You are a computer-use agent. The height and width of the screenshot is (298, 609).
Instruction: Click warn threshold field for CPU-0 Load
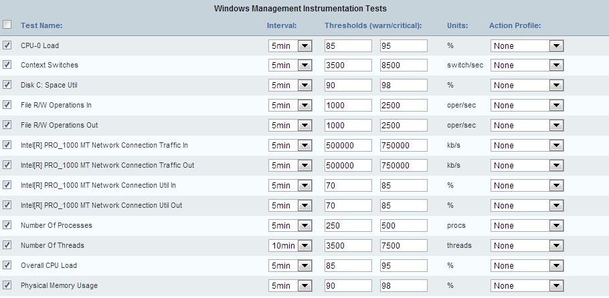point(347,46)
